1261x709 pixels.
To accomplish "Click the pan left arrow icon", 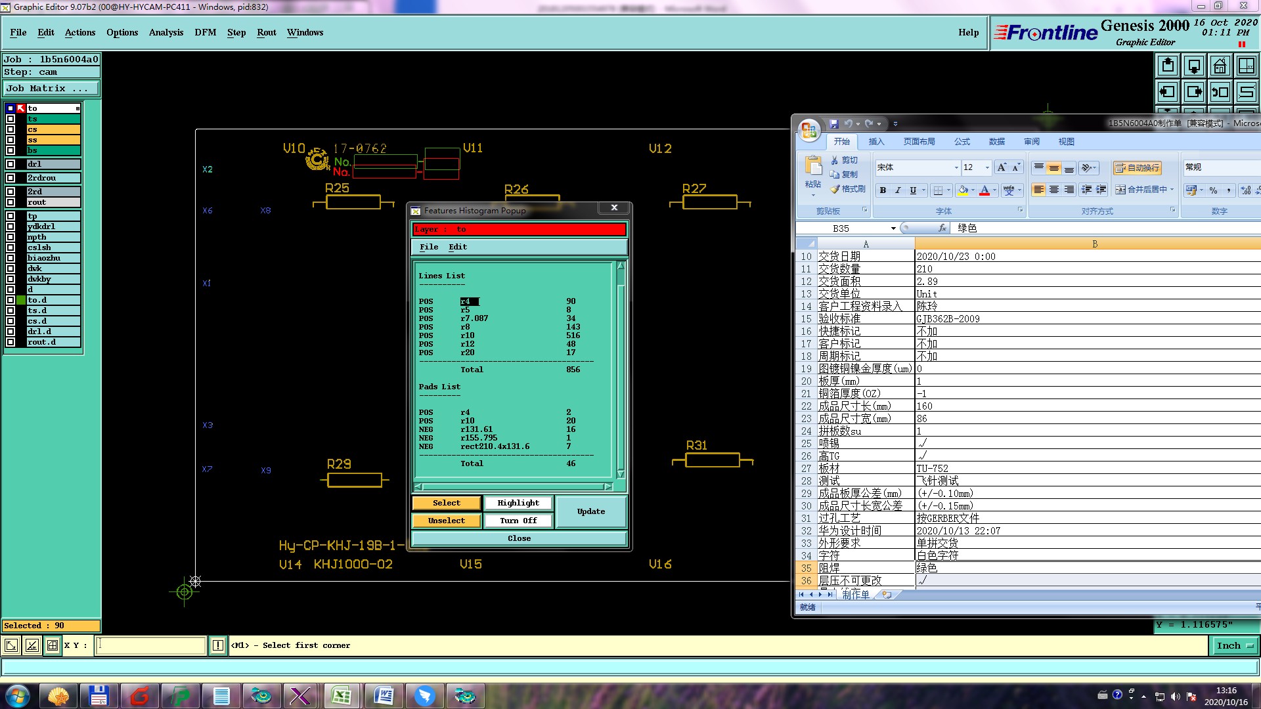I will (1168, 92).
